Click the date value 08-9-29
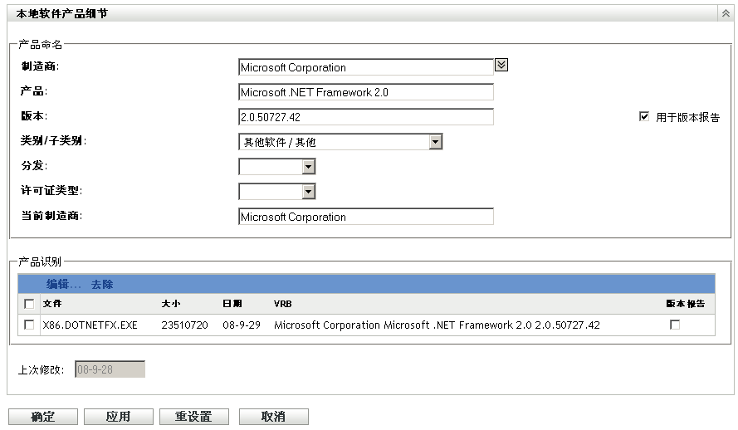Image resolution: width=738 pixels, height=430 pixels. click(242, 325)
